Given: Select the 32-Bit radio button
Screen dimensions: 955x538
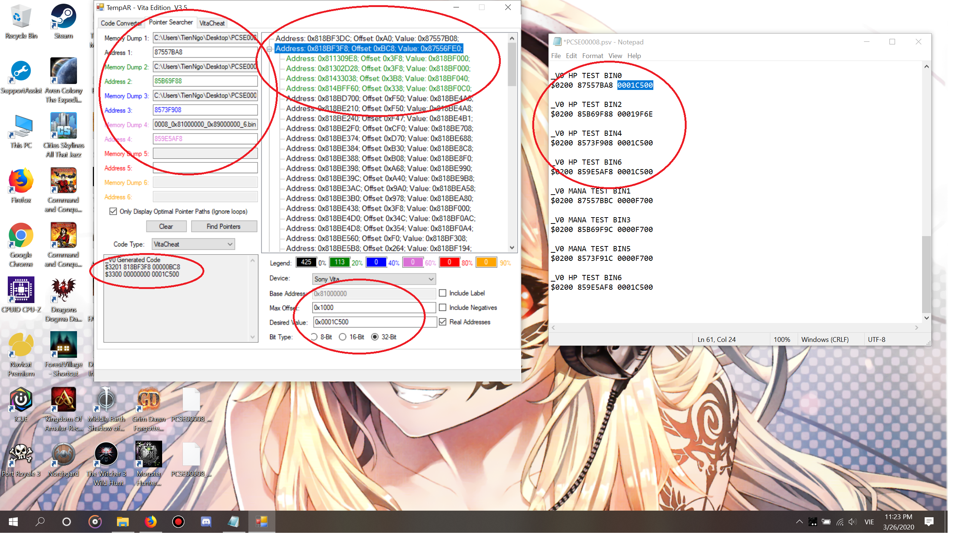Looking at the screenshot, I should coord(375,337).
